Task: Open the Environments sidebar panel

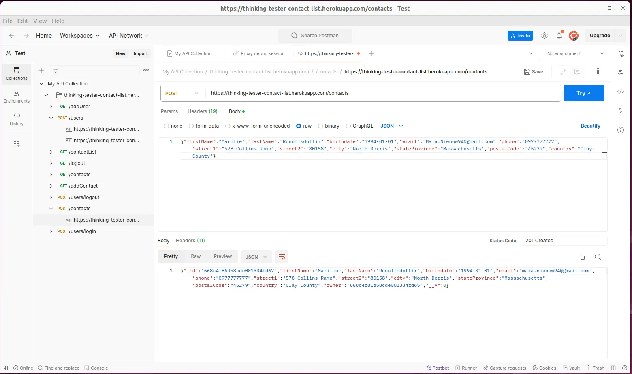Action: 17,96
